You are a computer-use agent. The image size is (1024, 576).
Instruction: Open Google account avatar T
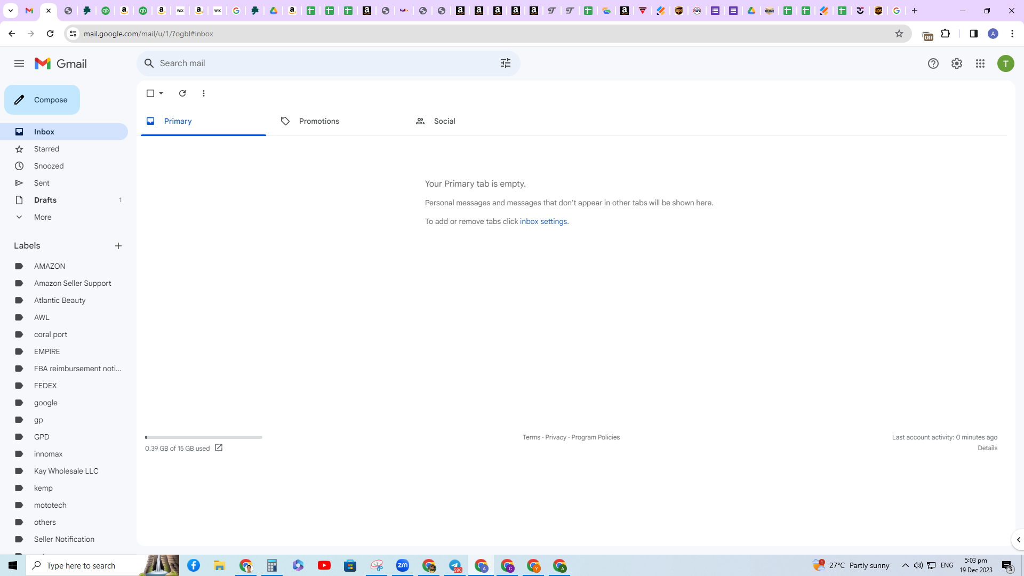click(1005, 63)
